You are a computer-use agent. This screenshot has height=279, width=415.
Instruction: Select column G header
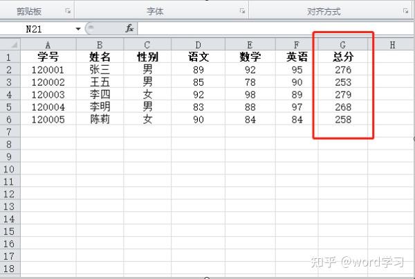click(343, 44)
